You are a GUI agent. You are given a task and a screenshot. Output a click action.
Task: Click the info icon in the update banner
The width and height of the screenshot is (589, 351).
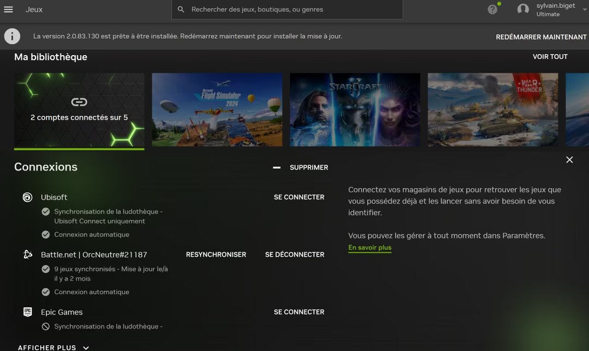[12, 36]
